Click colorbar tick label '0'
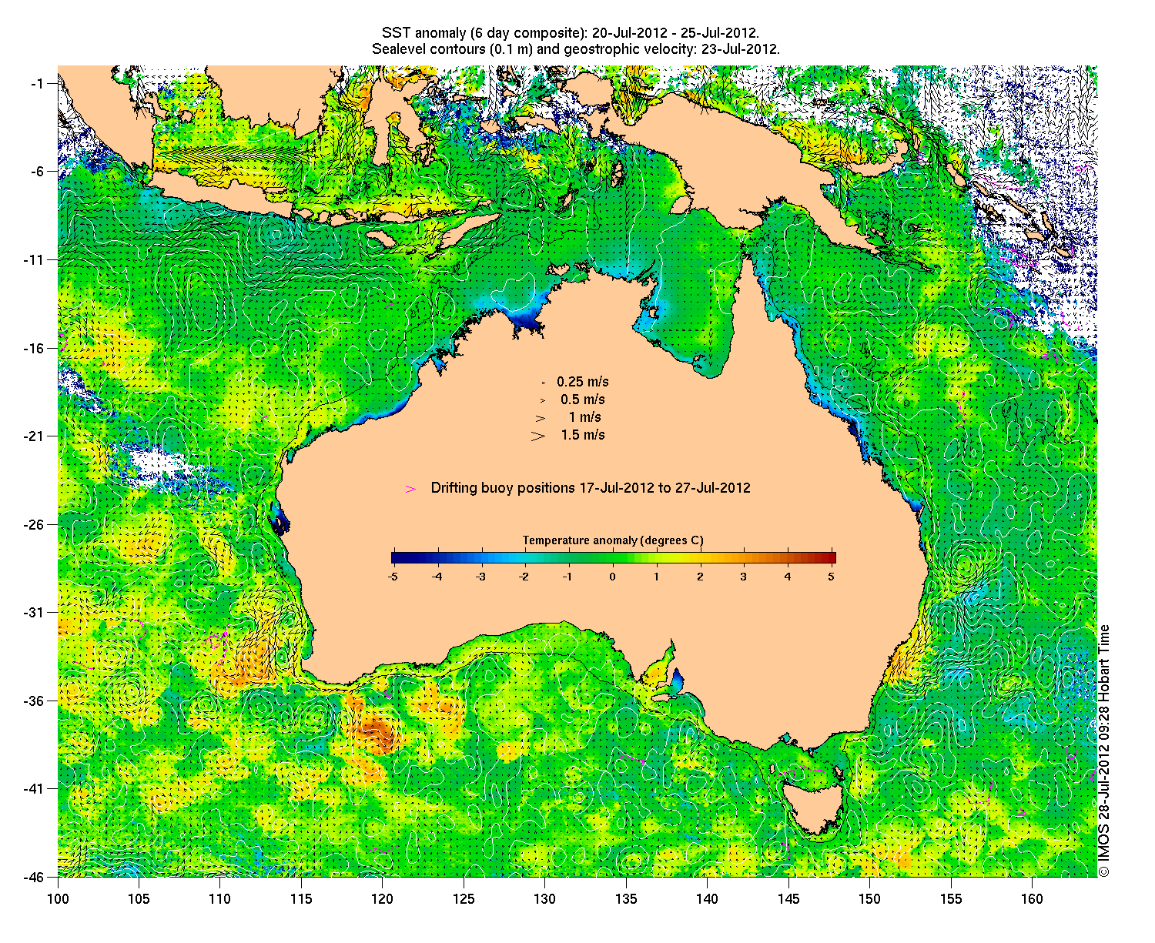Image resolution: width=1155 pixels, height=943 pixels. coord(613,577)
